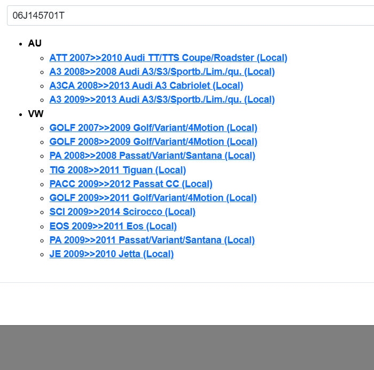374x370 pixels.
Task: Open PA 2008>>2008 Passat/Variant/Santana link
Action: [x=152, y=156]
